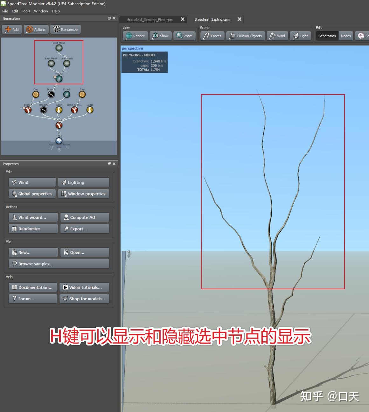Click the Lighting edit button
This screenshot has height=412, width=369.
pos(84,182)
